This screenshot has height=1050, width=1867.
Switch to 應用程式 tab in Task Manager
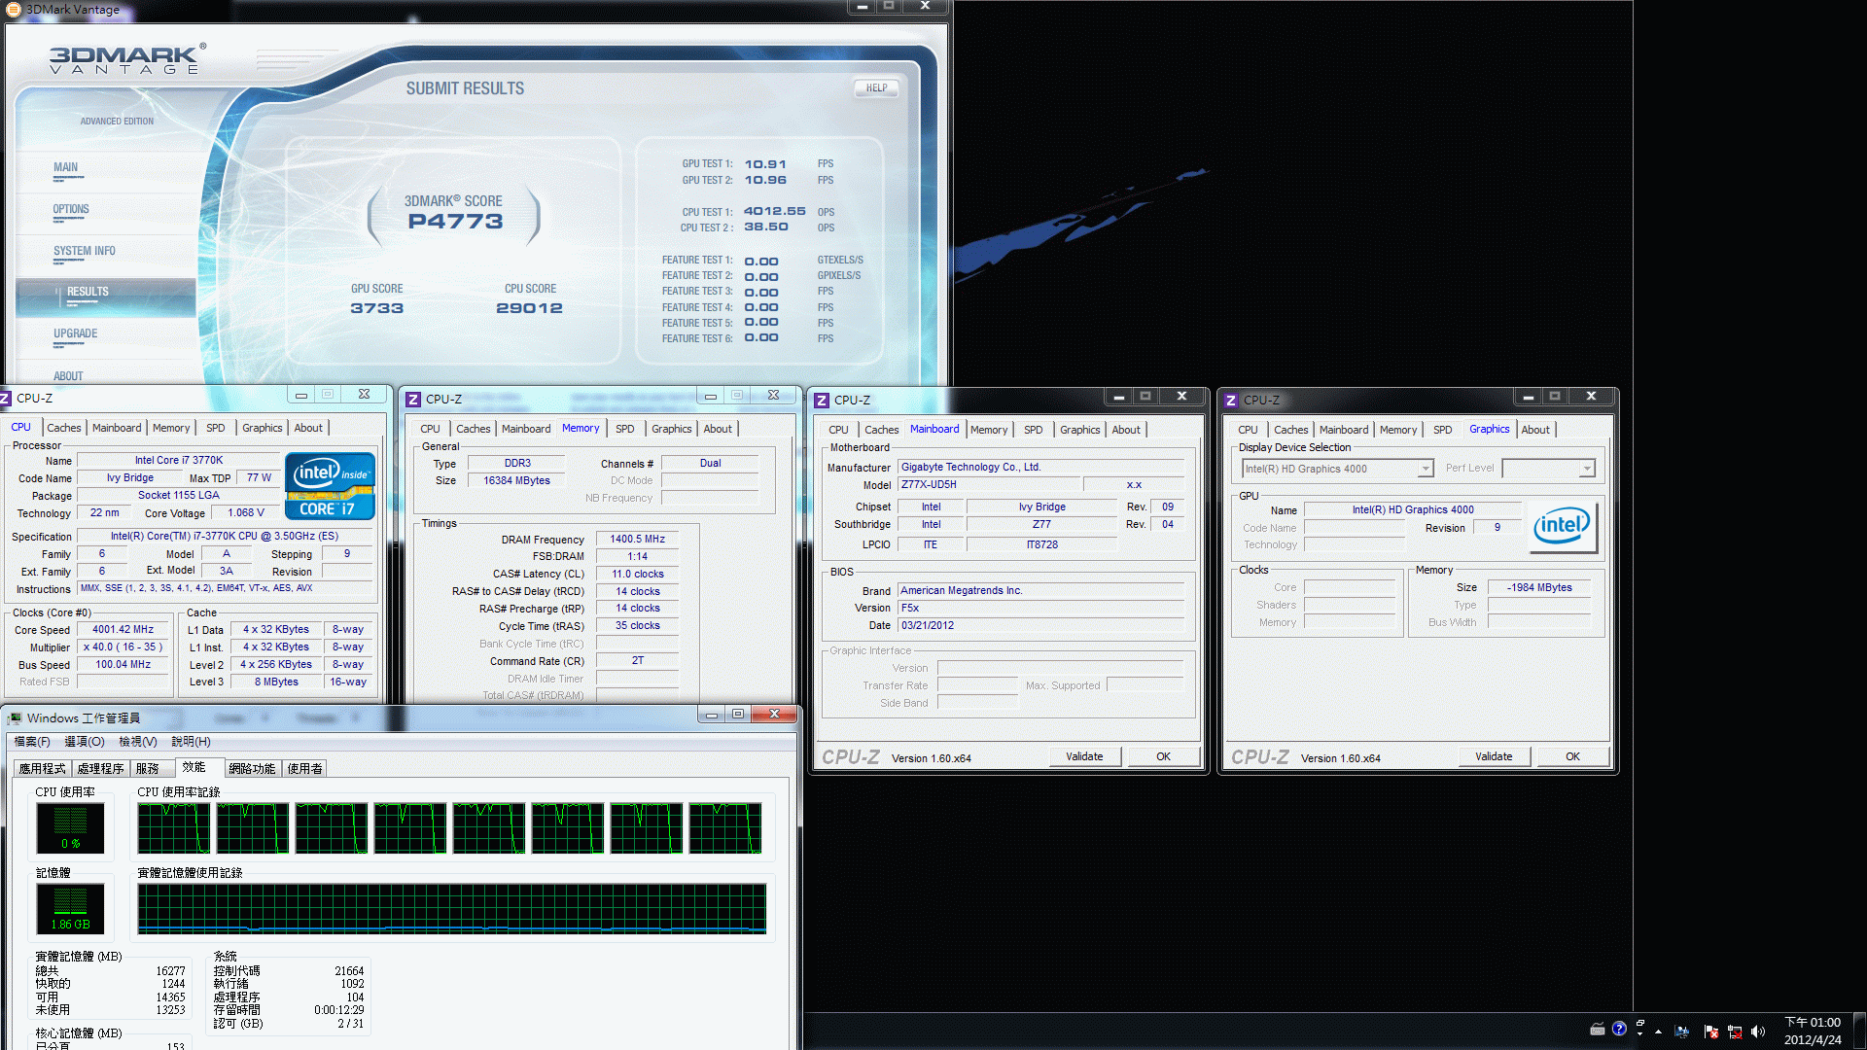(42, 768)
